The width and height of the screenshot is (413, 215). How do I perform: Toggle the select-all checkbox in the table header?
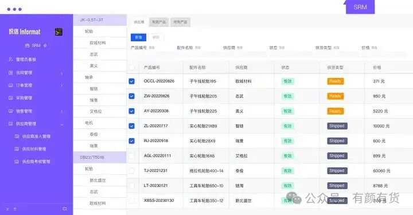pos(132,68)
